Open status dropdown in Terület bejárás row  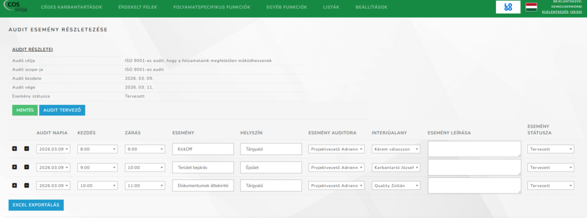click(551, 168)
